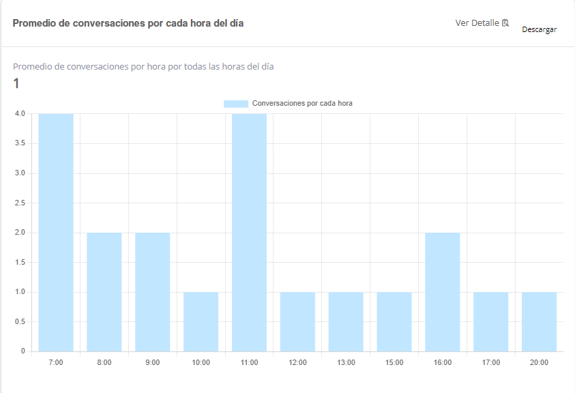Image resolution: width=575 pixels, height=393 pixels.
Task: Click the bar for 7:00
Action: [56, 232]
